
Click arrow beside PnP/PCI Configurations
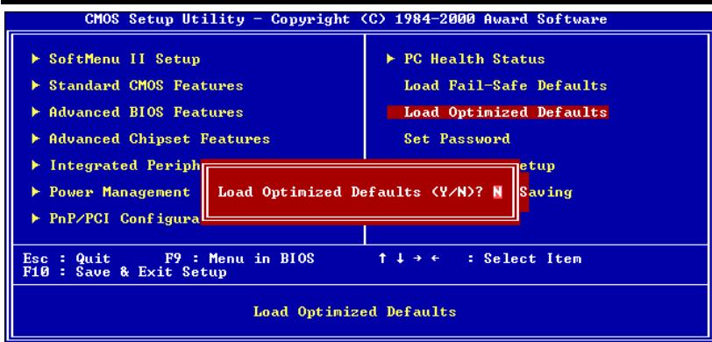pyautogui.click(x=36, y=218)
